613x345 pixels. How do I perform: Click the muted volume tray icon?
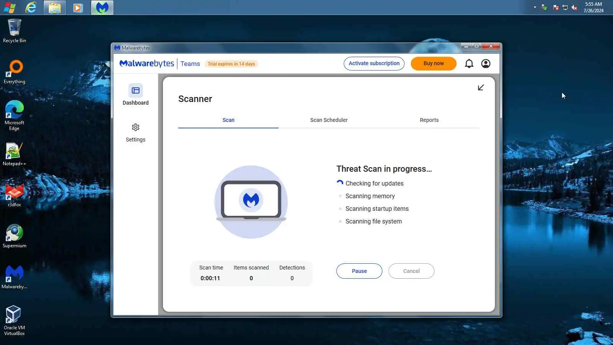coord(574,7)
